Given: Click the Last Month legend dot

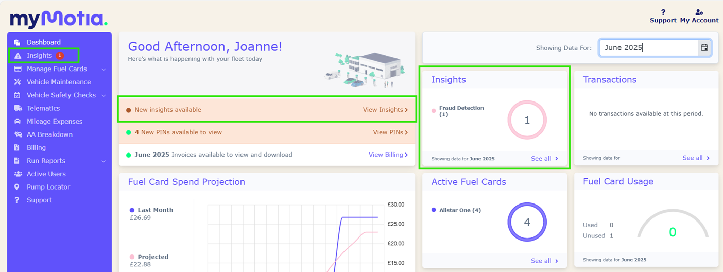Looking at the screenshot, I should pos(132,210).
